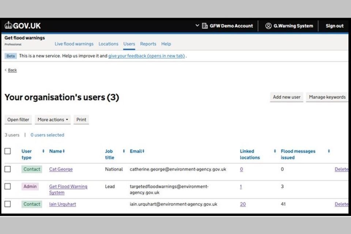The width and height of the screenshot is (351, 234).
Task: Open the Reports tab
Action: coord(148,44)
